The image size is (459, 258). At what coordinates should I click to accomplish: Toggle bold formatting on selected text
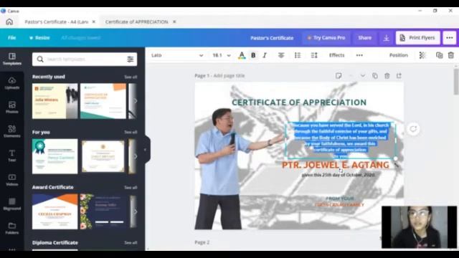tap(253, 55)
